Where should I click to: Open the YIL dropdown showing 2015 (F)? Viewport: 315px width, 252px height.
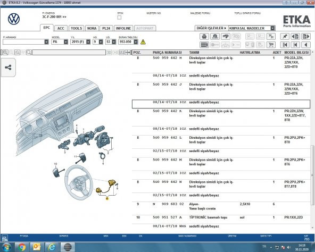(88, 42)
